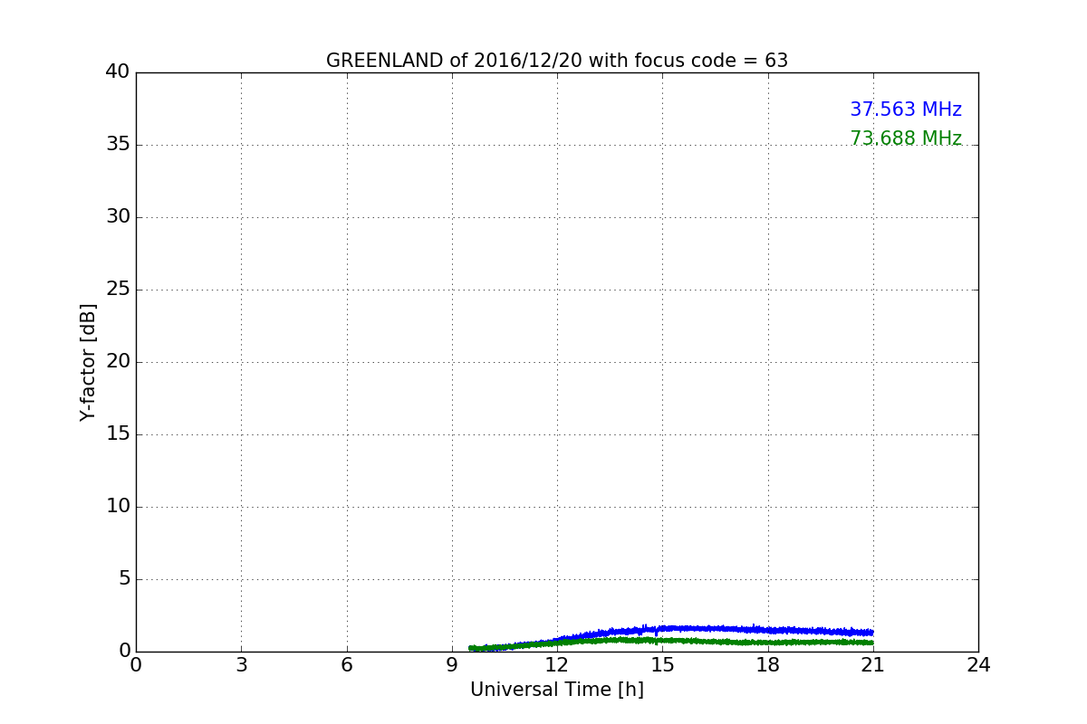Click the y-axis tick label '5'
This screenshot has width=1087, height=724.
(x=124, y=579)
